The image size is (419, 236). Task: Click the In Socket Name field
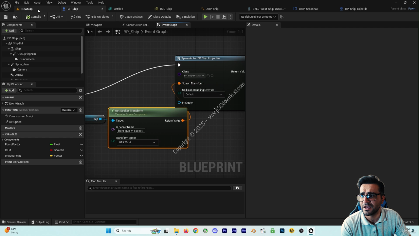click(131, 131)
